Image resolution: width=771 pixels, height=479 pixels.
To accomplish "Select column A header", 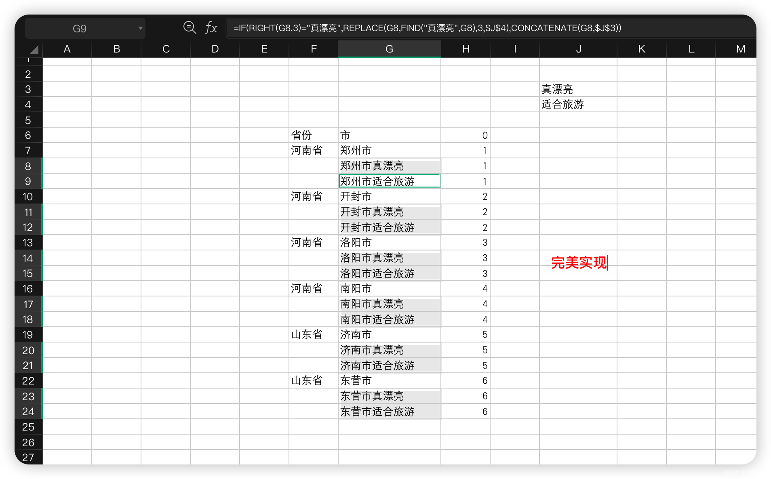I will click(x=67, y=49).
